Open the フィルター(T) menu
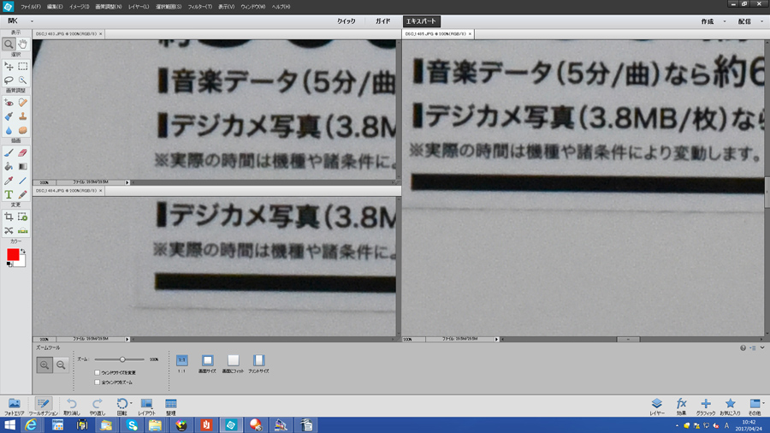Image resolution: width=770 pixels, height=433 pixels. click(x=198, y=6)
